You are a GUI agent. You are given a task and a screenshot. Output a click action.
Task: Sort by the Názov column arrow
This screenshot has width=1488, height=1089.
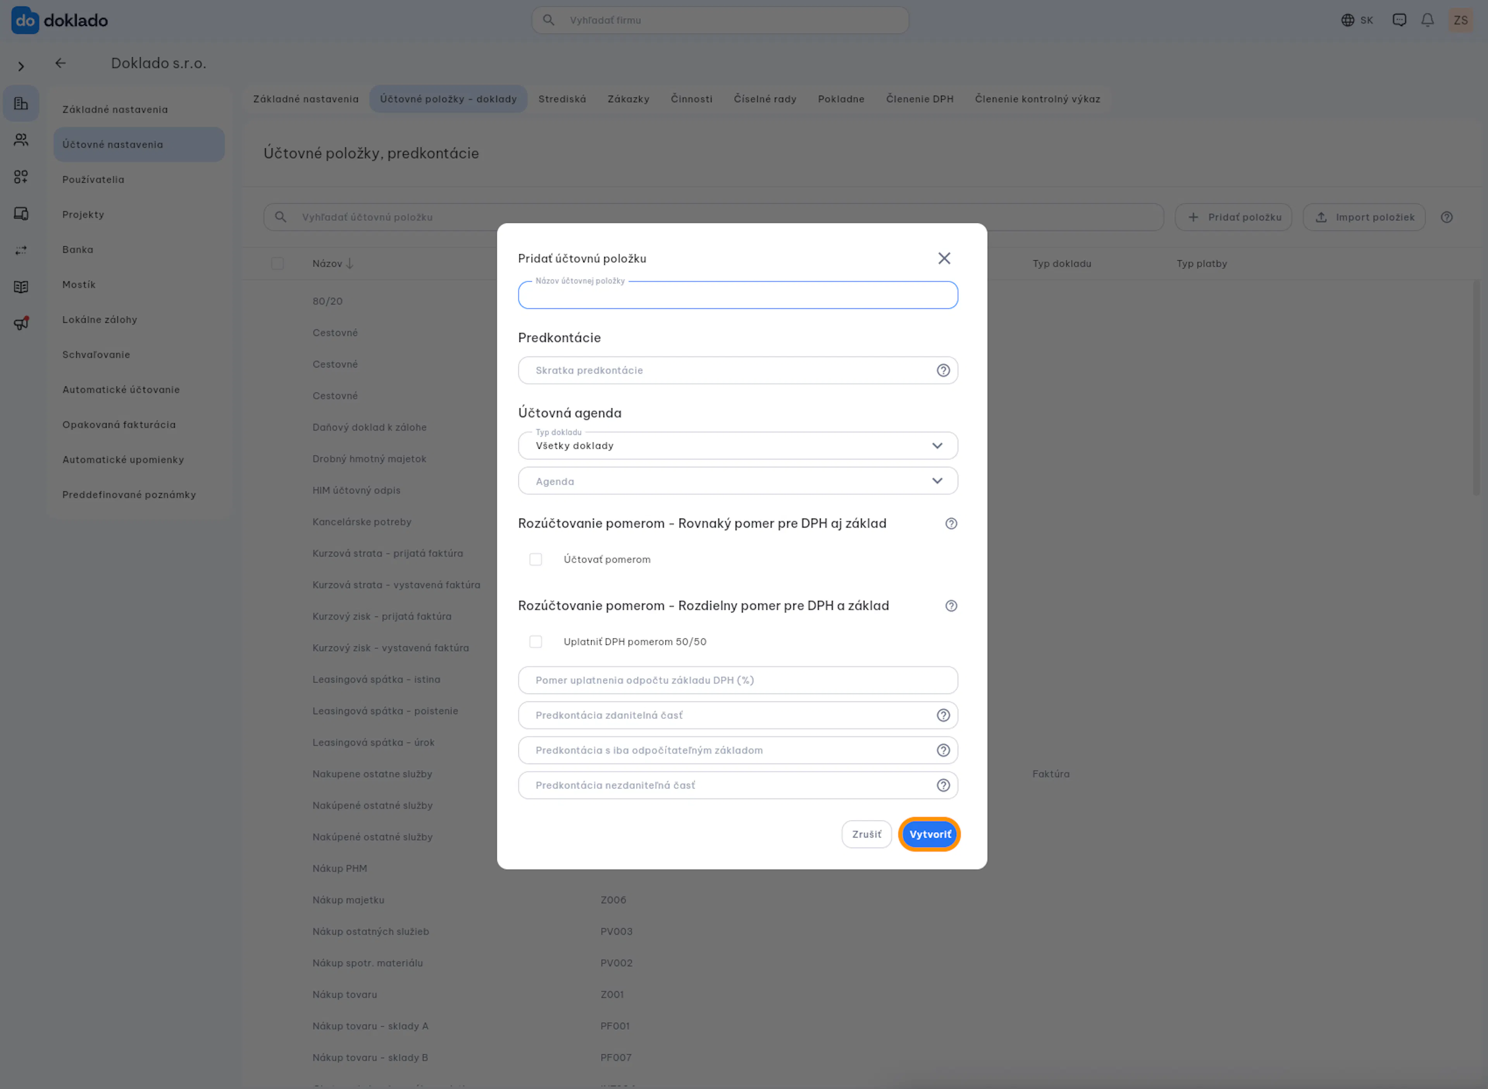350,264
